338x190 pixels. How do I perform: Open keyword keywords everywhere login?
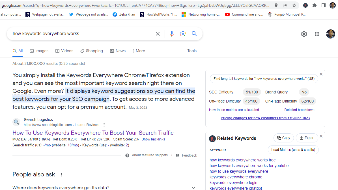point(233,182)
